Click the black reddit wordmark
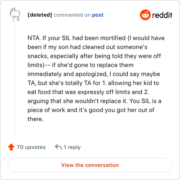Viewport: 180px width, 180px height. click(162, 15)
